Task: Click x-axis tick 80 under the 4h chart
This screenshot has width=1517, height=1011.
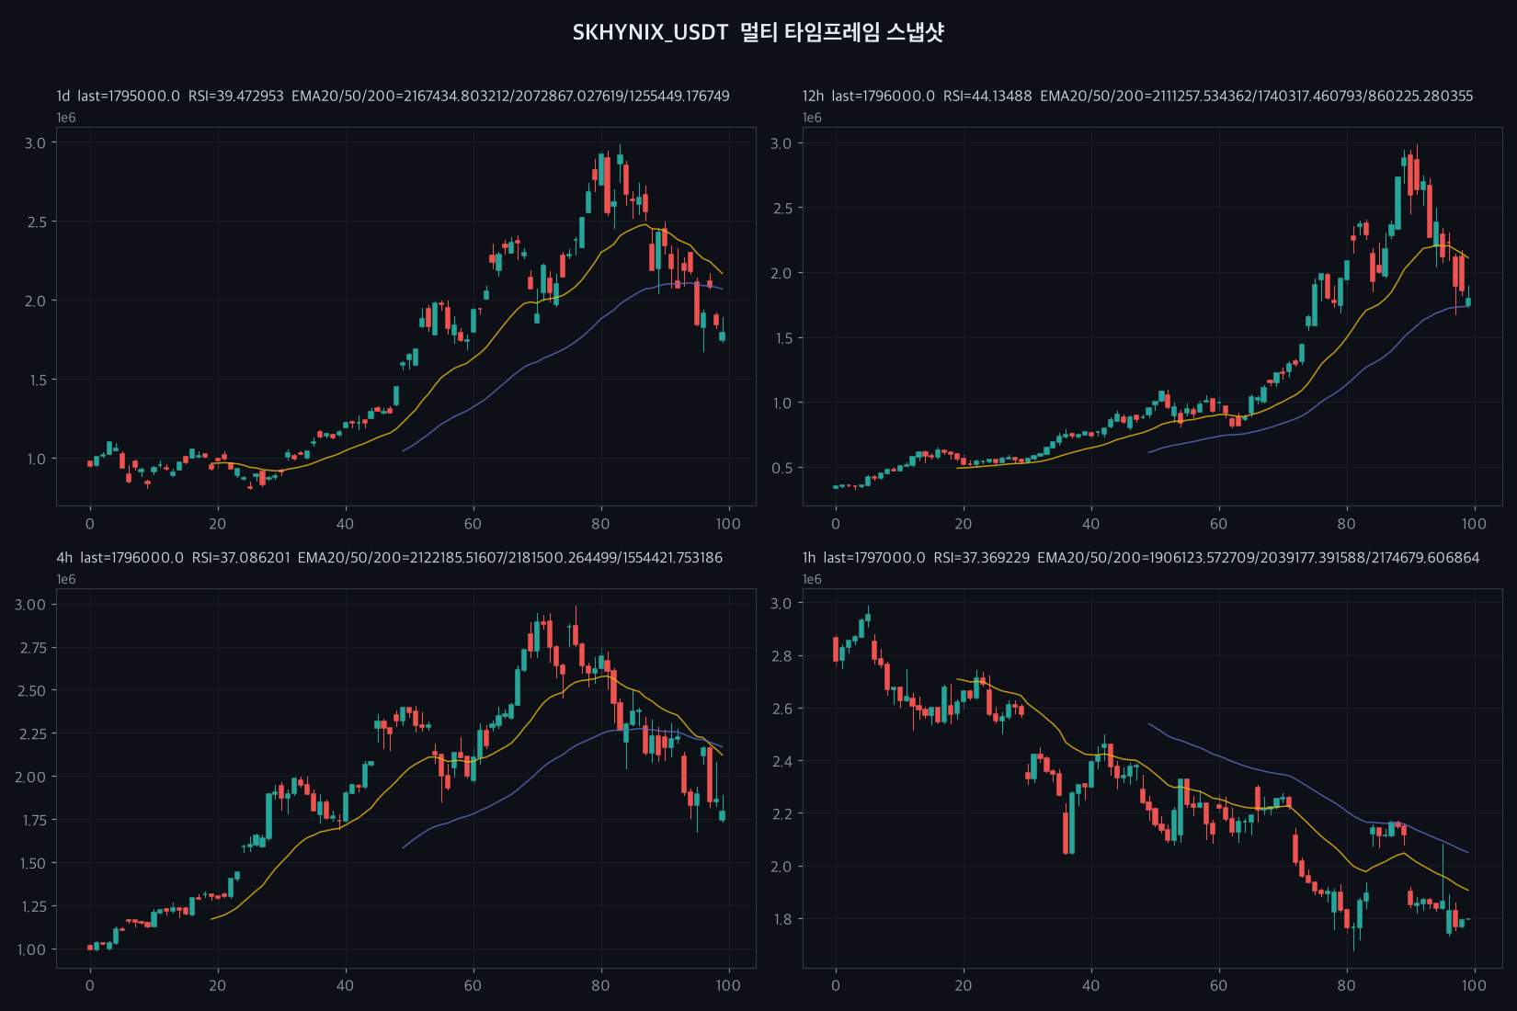Action: [x=600, y=985]
